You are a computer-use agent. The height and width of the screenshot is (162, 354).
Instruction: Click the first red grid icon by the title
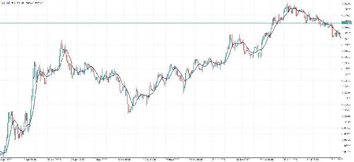click(3, 3)
